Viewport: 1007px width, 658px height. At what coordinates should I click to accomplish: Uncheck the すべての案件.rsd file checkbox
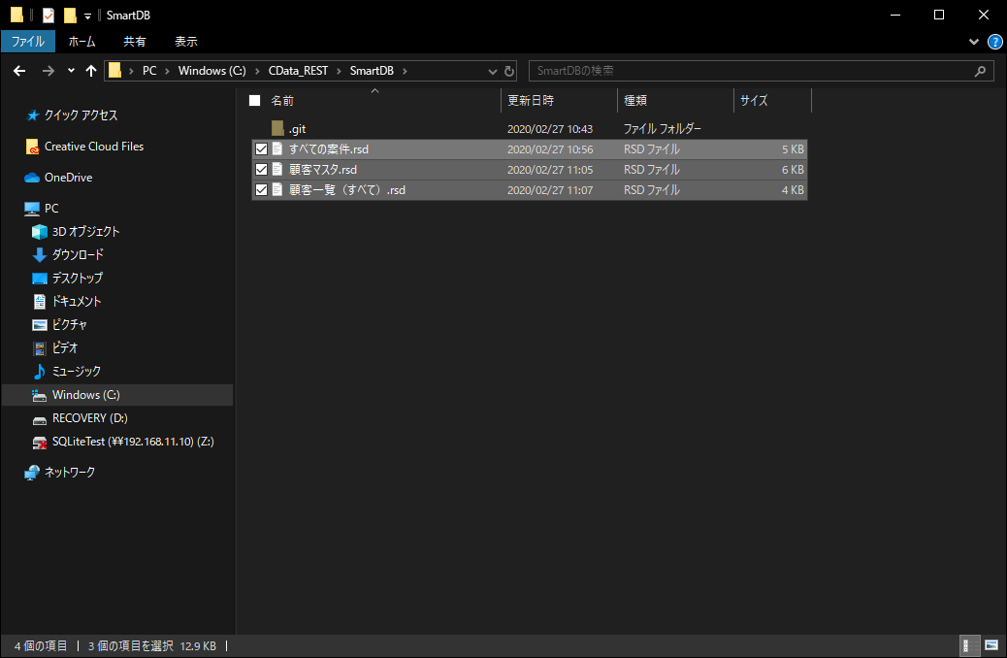coord(261,149)
